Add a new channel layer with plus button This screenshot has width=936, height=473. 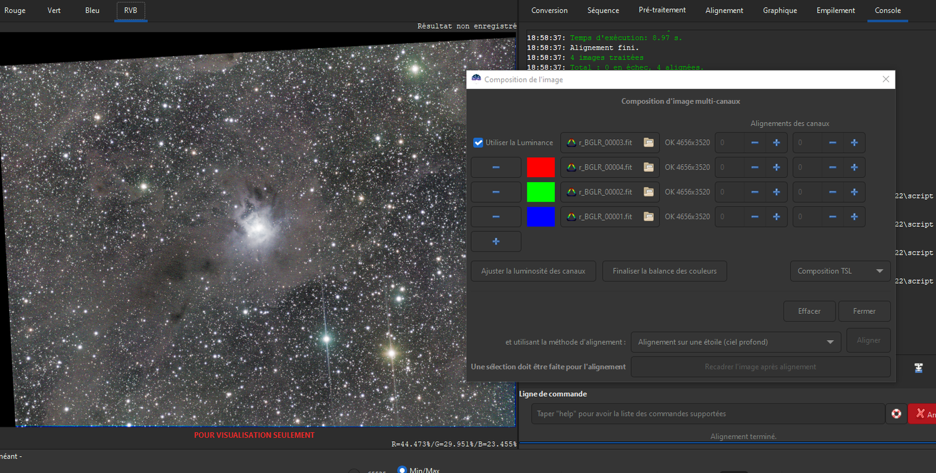(495, 241)
